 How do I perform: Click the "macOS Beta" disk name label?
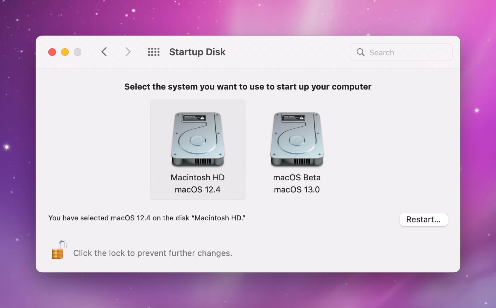[x=297, y=177]
